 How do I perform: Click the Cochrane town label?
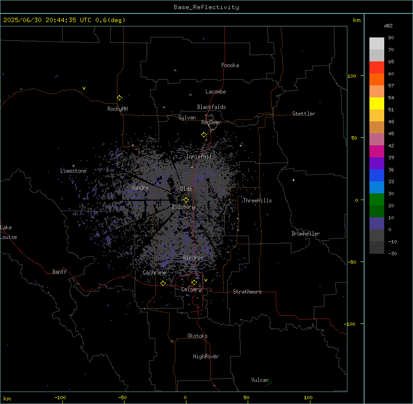pos(154,273)
